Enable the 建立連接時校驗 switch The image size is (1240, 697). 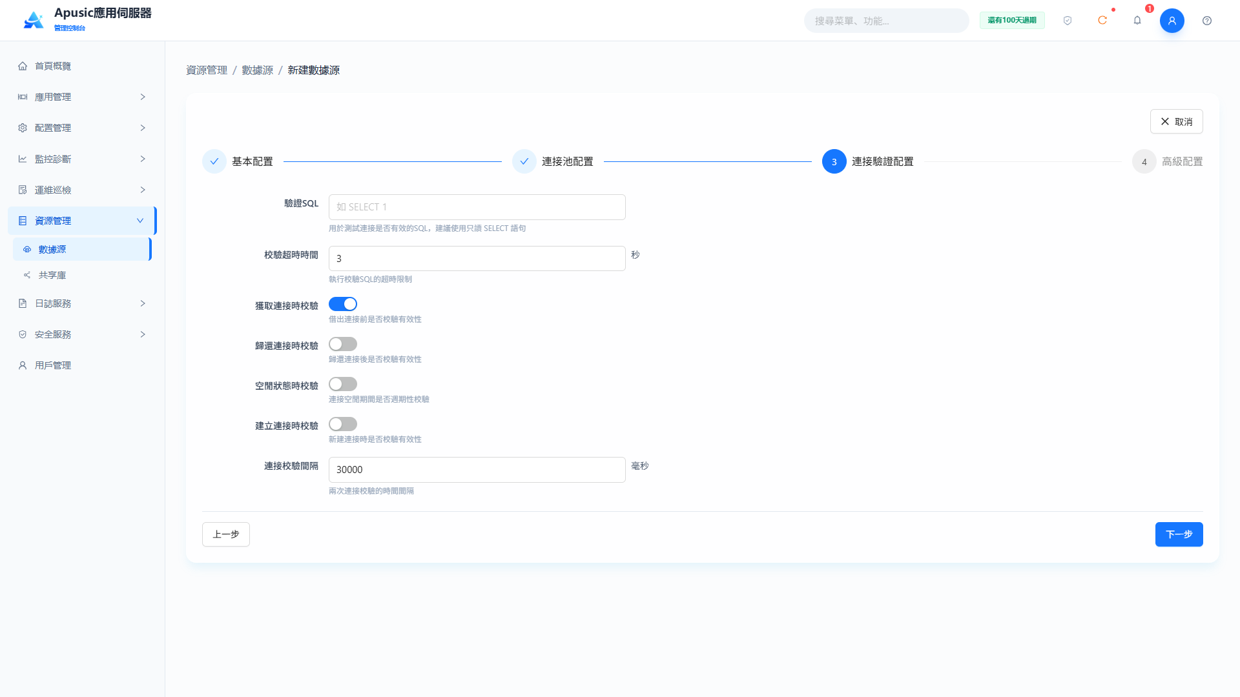point(343,424)
